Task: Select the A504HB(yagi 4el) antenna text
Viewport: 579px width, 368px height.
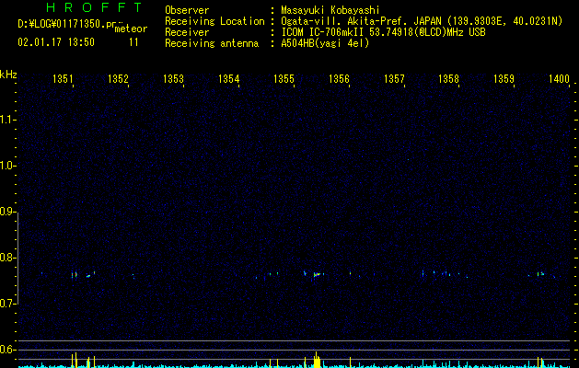Action: 325,43
